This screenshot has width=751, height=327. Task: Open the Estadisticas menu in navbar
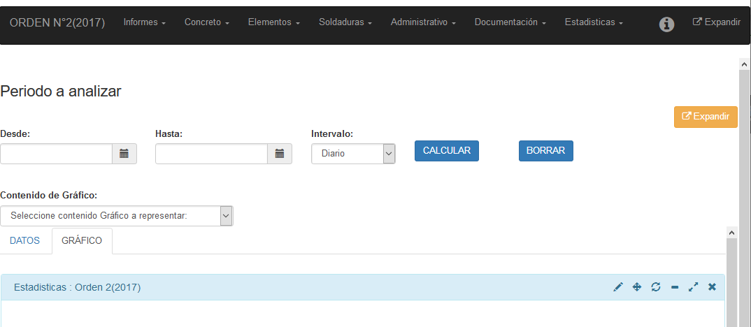593,23
